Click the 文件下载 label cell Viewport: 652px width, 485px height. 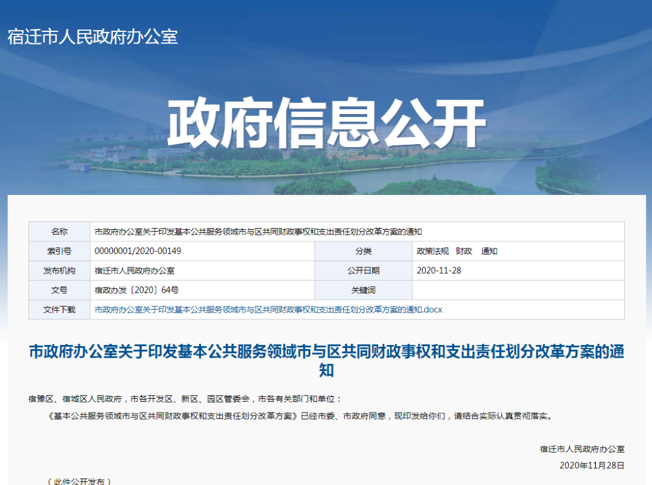click(x=59, y=309)
